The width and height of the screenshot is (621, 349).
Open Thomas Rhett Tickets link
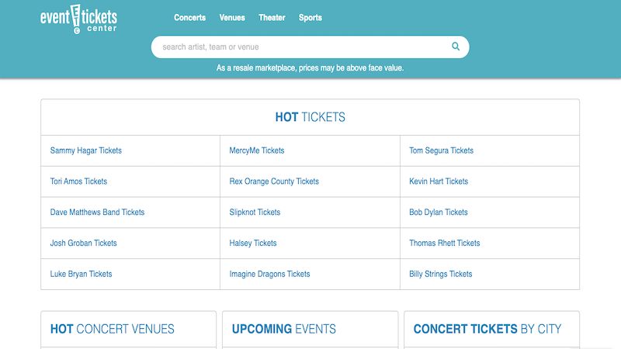[444, 243]
